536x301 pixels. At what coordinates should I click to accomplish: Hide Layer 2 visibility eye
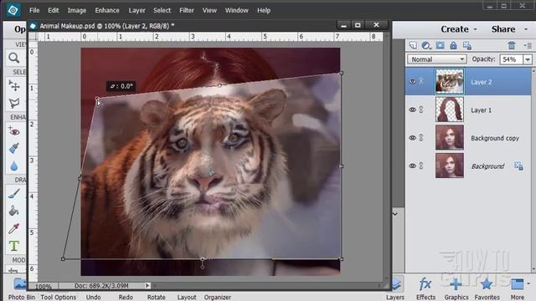[x=413, y=82]
